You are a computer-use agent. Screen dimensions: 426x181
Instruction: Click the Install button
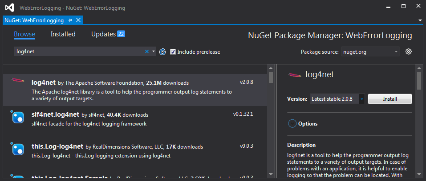tap(390, 99)
